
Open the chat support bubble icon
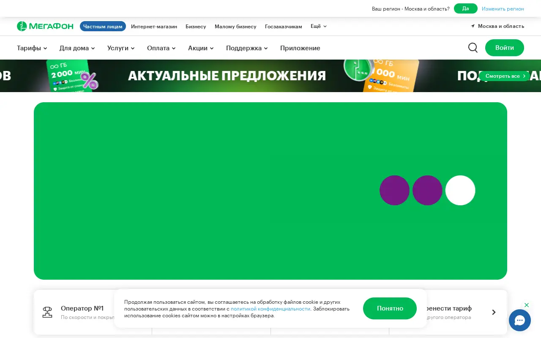520,320
